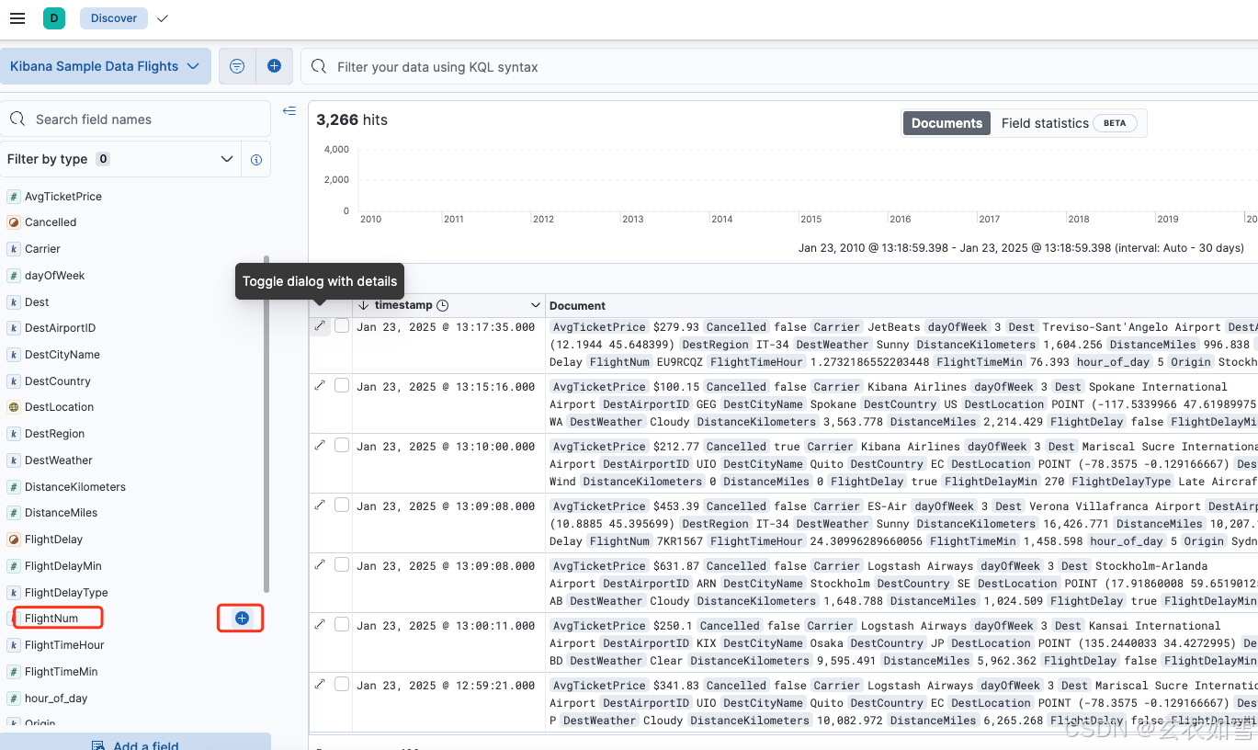This screenshot has width=1258, height=750.
Task: Open Kibana Sample Data Flights data view dropdown
Action: pyautogui.click(x=105, y=66)
